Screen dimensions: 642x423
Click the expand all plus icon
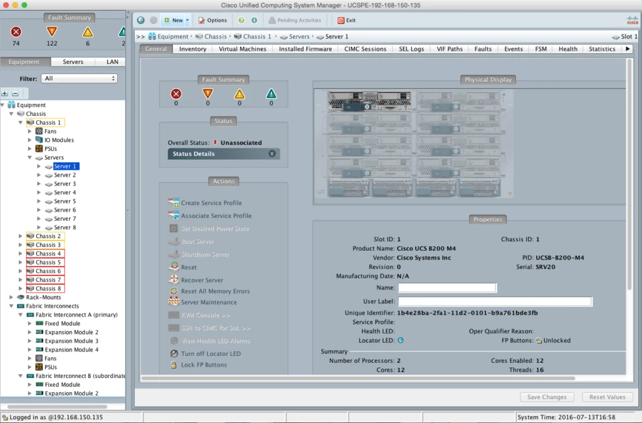point(5,93)
